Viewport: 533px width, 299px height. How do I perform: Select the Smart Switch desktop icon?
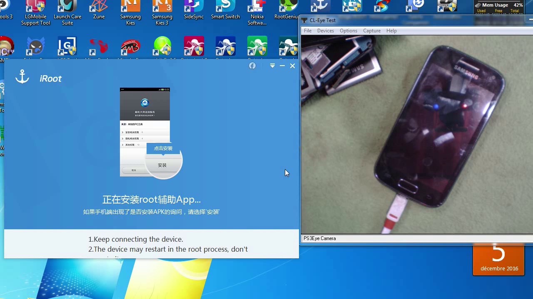225,10
